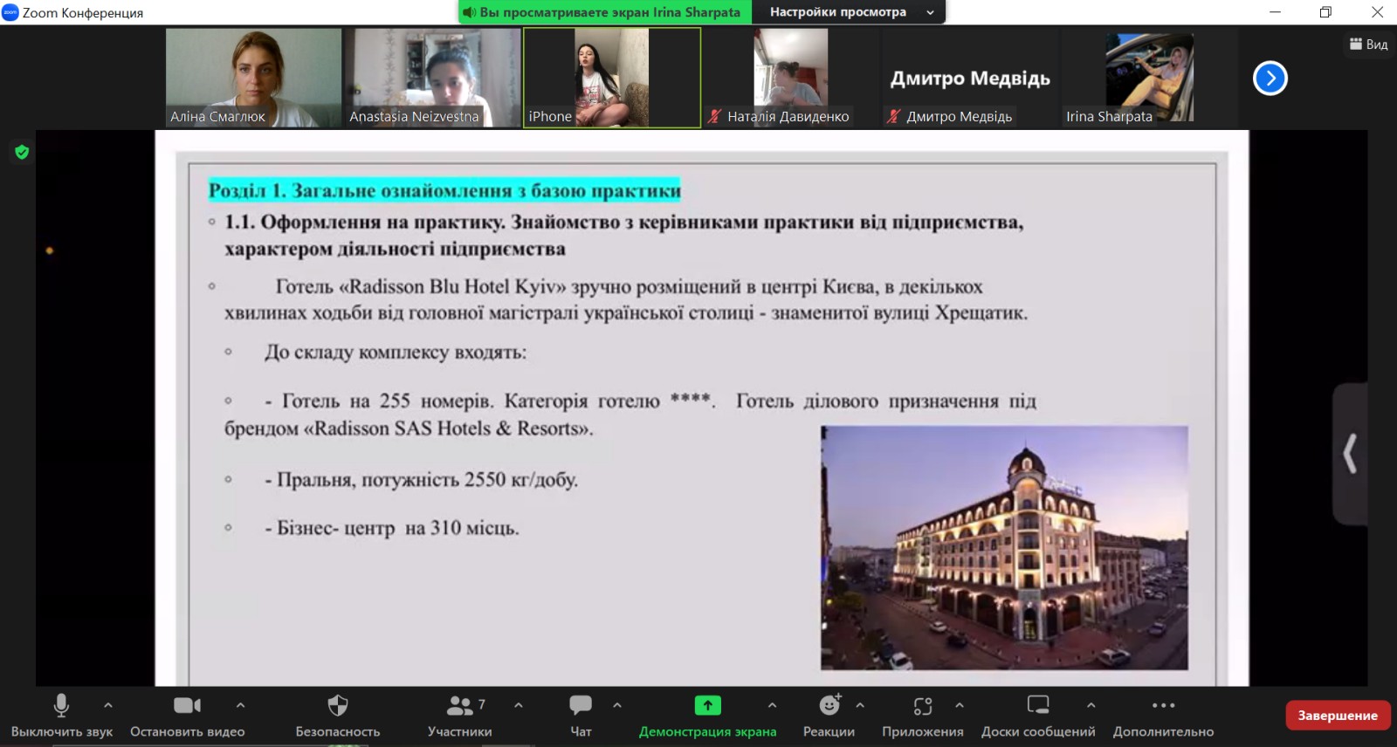This screenshot has width=1397, height=747.
Task: Click Остановить видео label
Action: [188, 732]
